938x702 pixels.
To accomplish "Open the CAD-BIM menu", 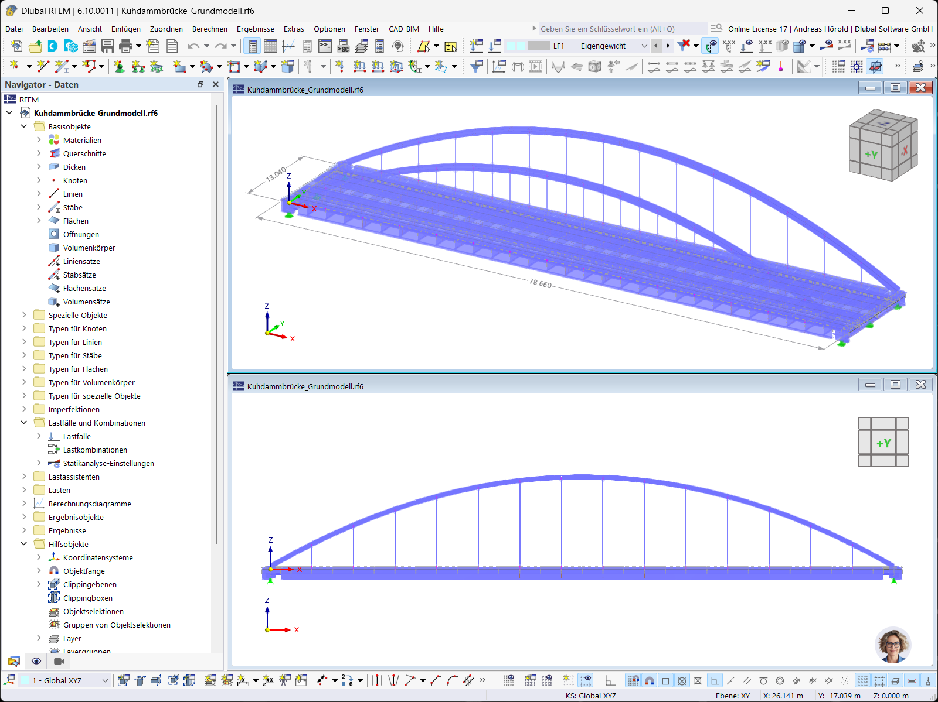I will click(403, 29).
